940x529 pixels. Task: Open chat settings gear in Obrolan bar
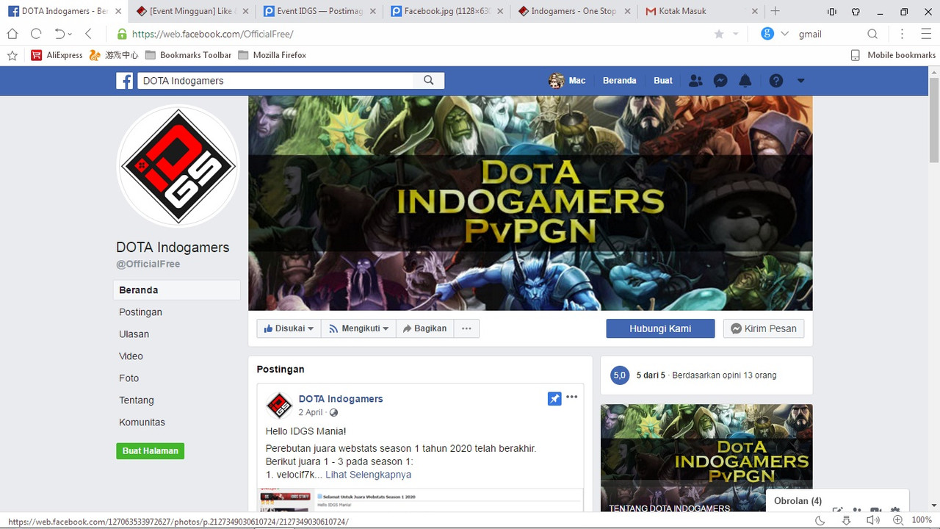pos(895,511)
